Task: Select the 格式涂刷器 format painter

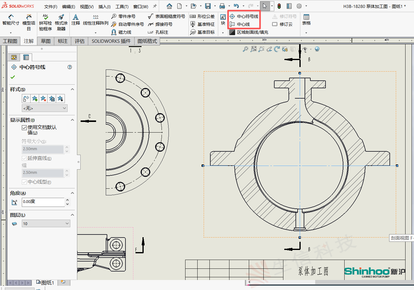Action: click(x=61, y=22)
